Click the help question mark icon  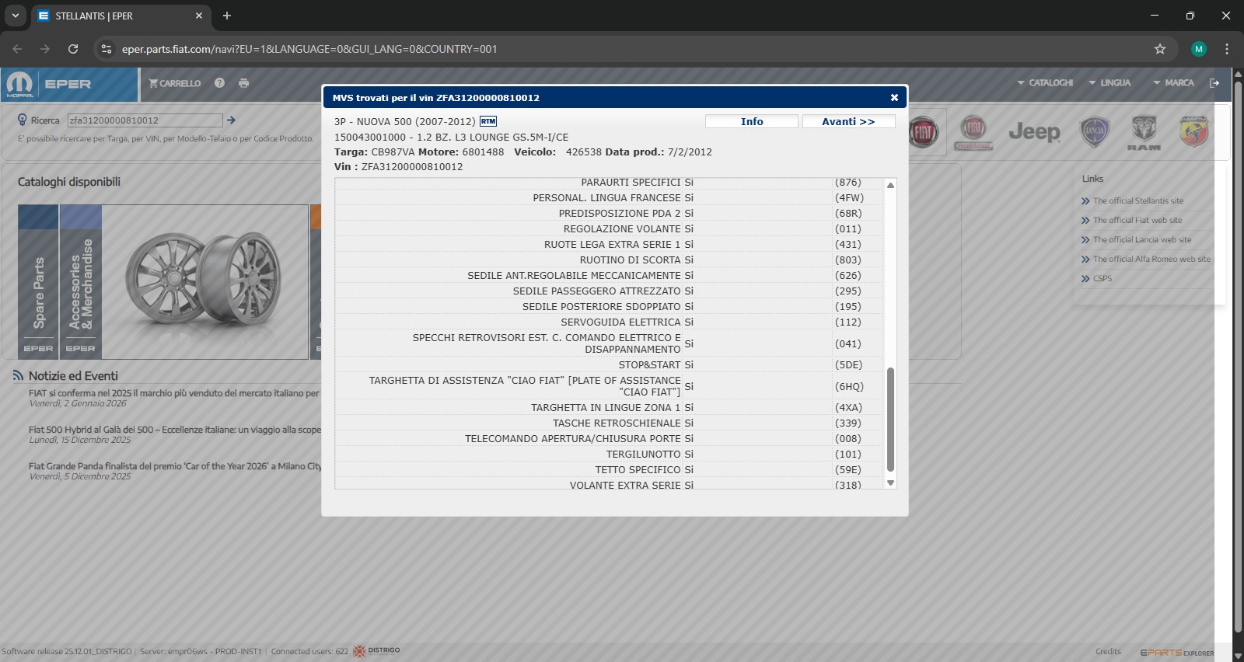(x=220, y=83)
